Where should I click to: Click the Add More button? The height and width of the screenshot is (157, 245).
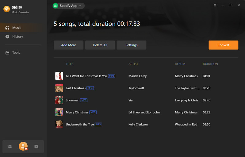coord(69,45)
